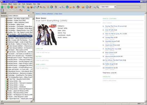Click the blue double-arrow icon in second toolbar
The width and height of the screenshot is (147, 105).
tap(28, 10)
